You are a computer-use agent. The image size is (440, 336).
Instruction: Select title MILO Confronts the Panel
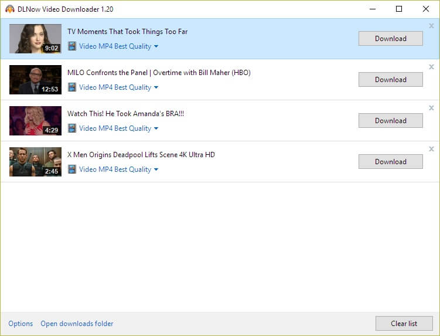159,73
